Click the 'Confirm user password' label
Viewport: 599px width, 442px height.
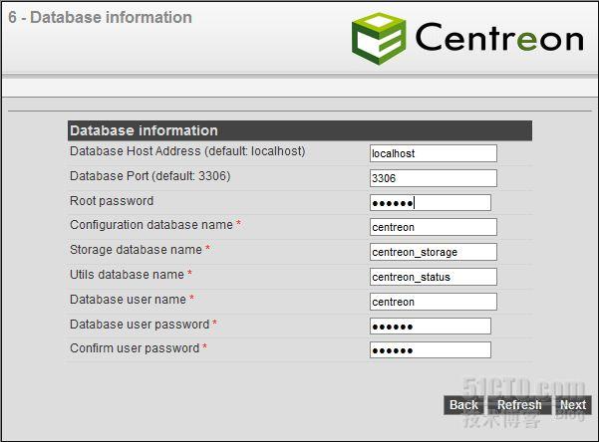click(135, 348)
